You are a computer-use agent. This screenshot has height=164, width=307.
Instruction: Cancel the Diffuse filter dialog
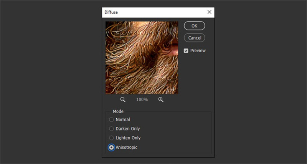click(195, 38)
